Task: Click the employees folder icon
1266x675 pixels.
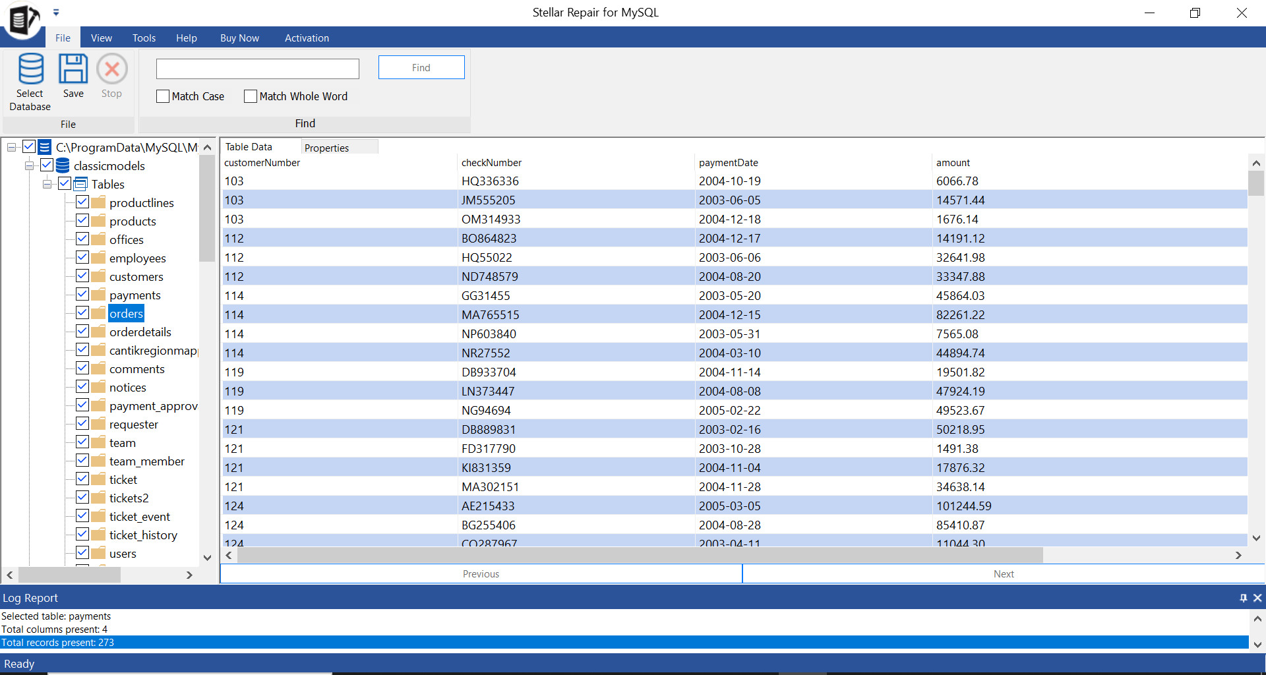Action: tap(98, 258)
